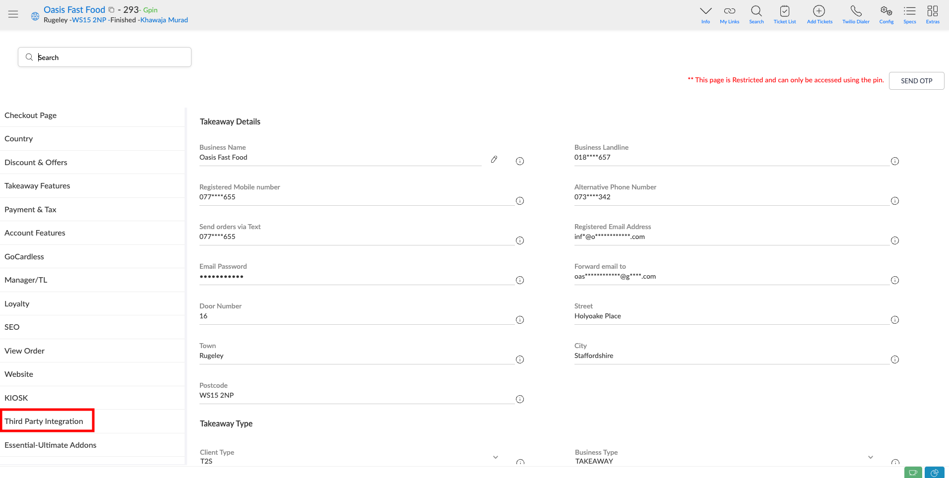Screen dimensions: 949x478
Task: Select Discount & Offers in sidebar
Action: (x=92, y=163)
